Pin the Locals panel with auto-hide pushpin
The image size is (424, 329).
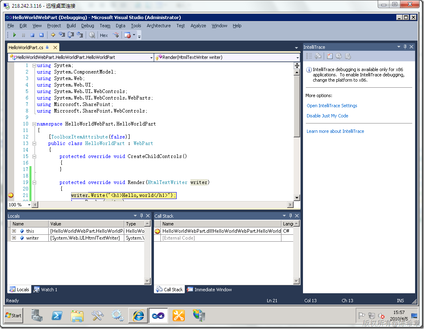click(x=141, y=215)
